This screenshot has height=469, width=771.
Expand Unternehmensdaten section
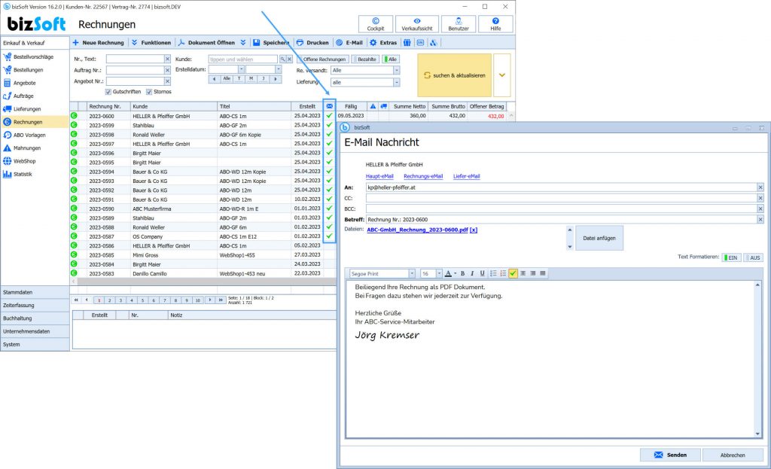click(35, 331)
